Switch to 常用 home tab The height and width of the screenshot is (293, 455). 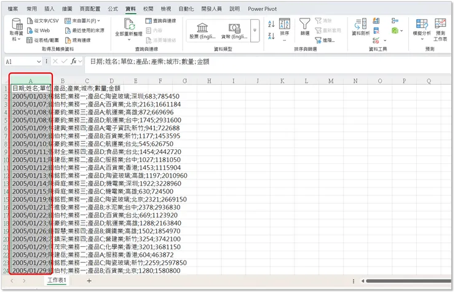point(31,9)
